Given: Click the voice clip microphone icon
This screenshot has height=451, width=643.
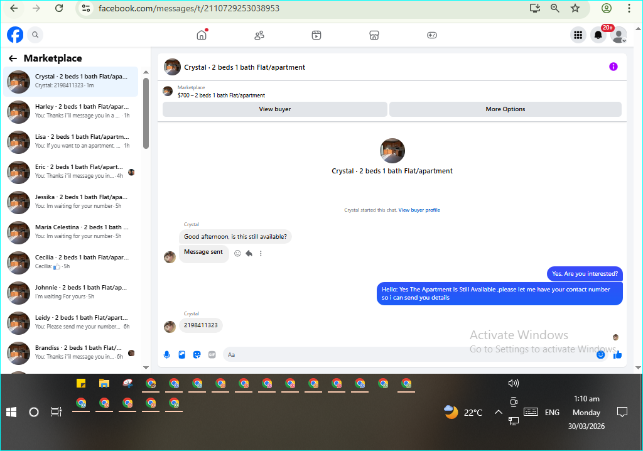Looking at the screenshot, I should tap(167, 354).
